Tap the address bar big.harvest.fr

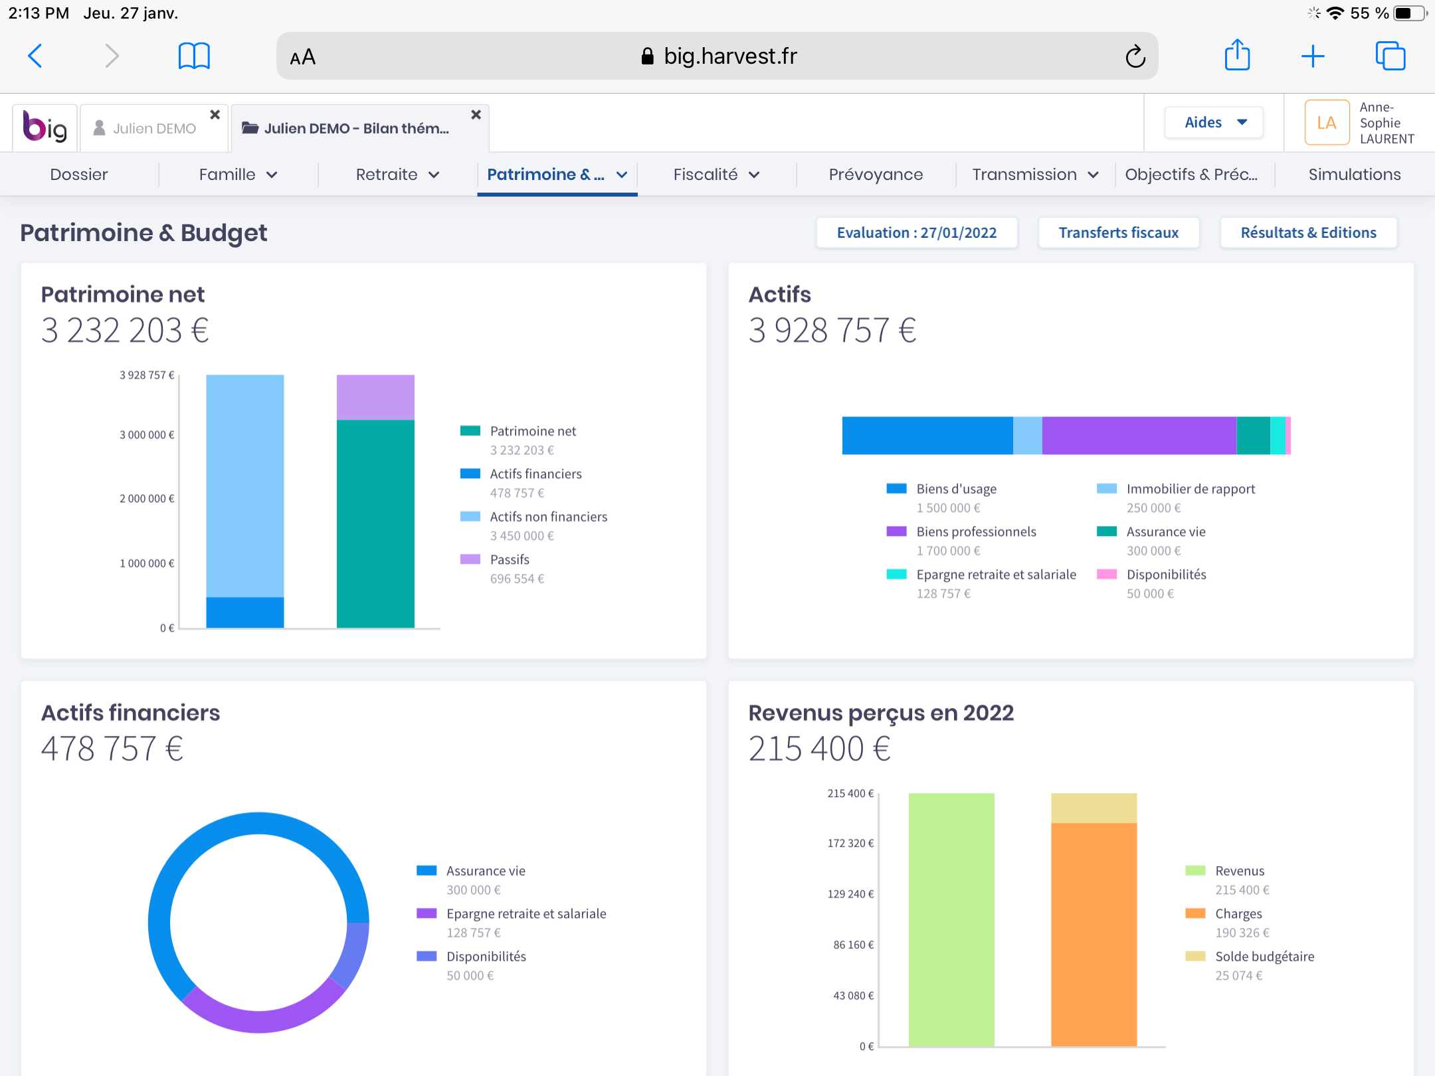(717, 56)
